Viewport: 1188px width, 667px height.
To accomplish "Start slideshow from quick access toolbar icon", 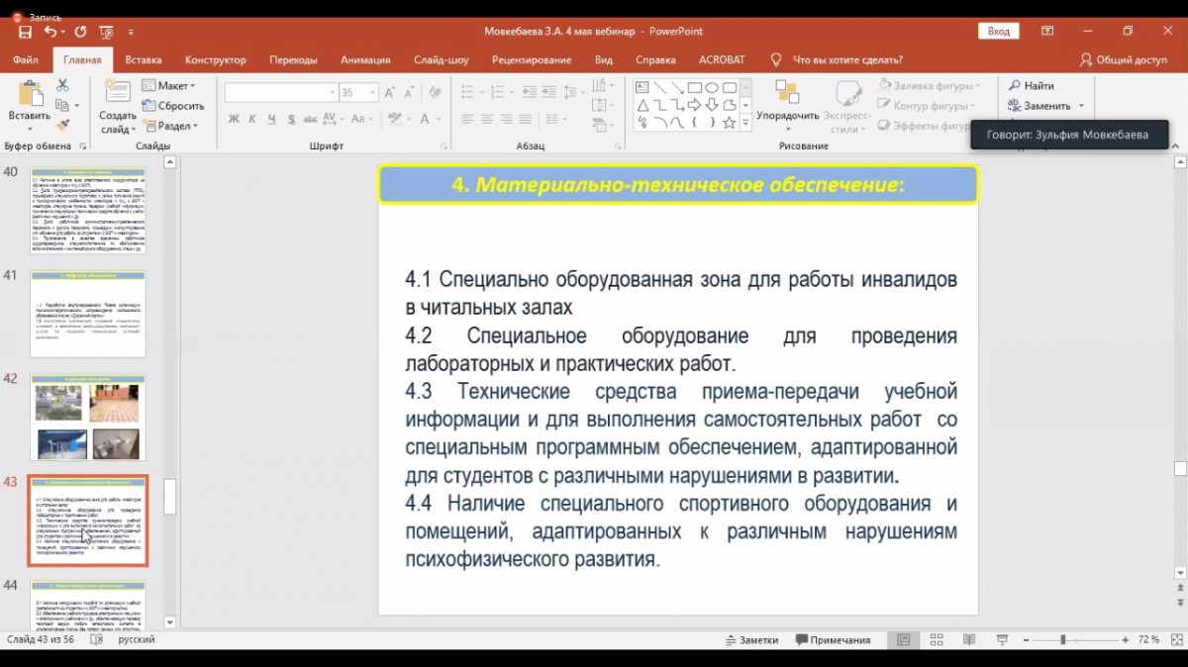I will point(106,32).
